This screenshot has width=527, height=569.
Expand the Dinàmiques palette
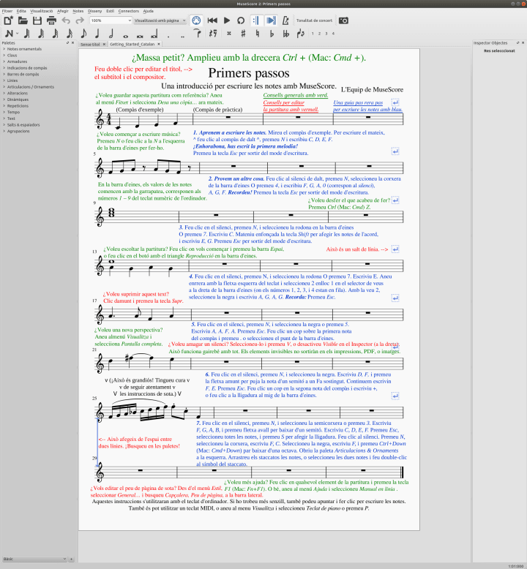(x=18, y=99)
